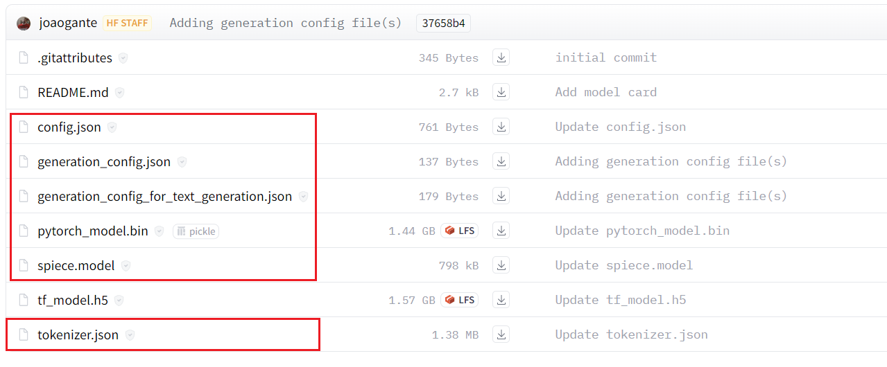
Task: Download the pytorch_model.bin file
Action: [x=501, y=231]
